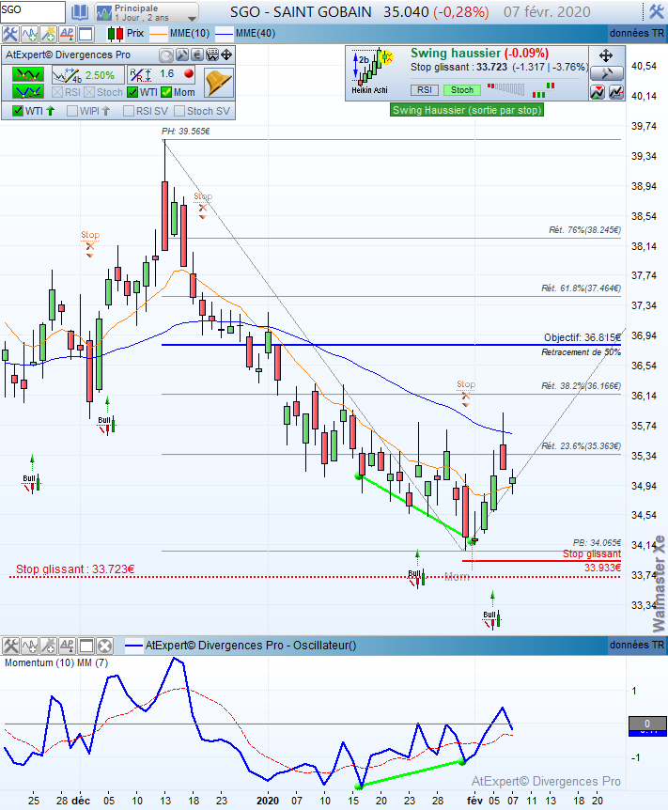This screenshot has height=810, width=668.
Task: Click the PH: 39.565€ label
Action: (186, 132)
